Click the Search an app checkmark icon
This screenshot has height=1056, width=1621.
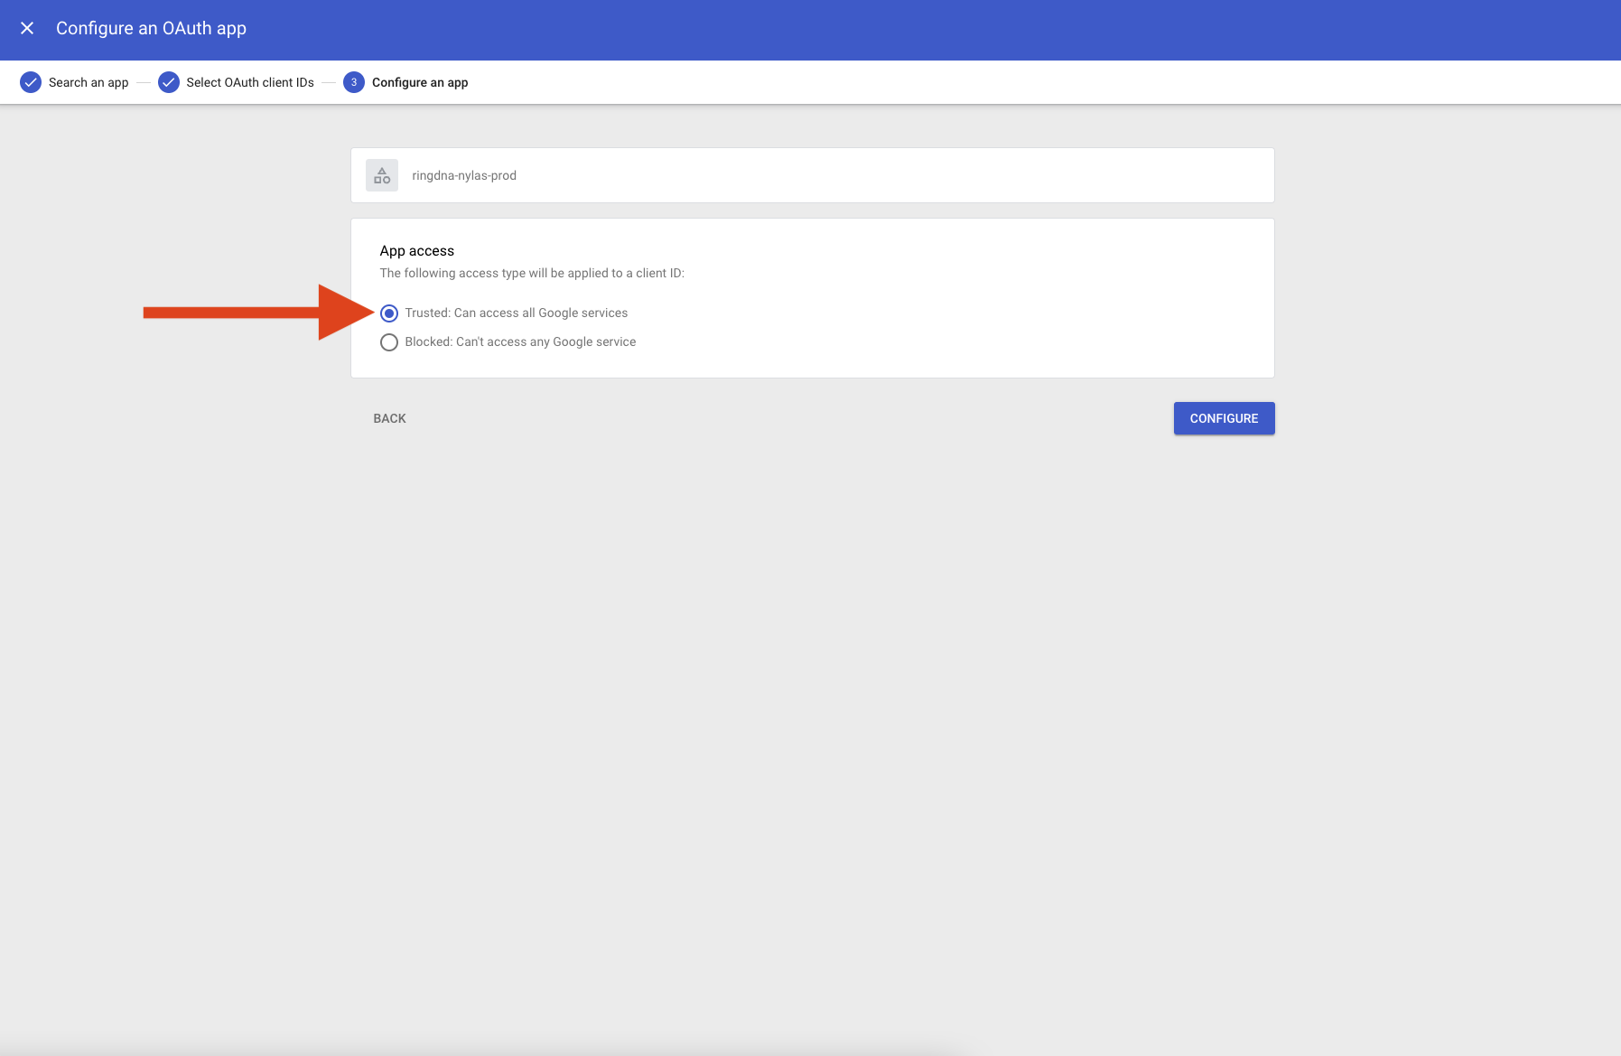[x=31, y=82]
